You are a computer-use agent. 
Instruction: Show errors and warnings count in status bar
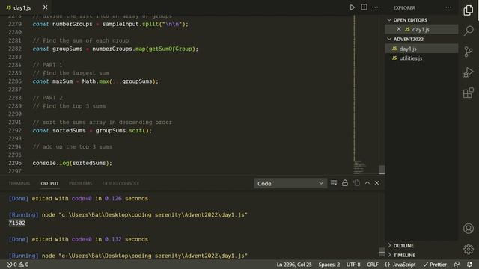coord(18,265)
